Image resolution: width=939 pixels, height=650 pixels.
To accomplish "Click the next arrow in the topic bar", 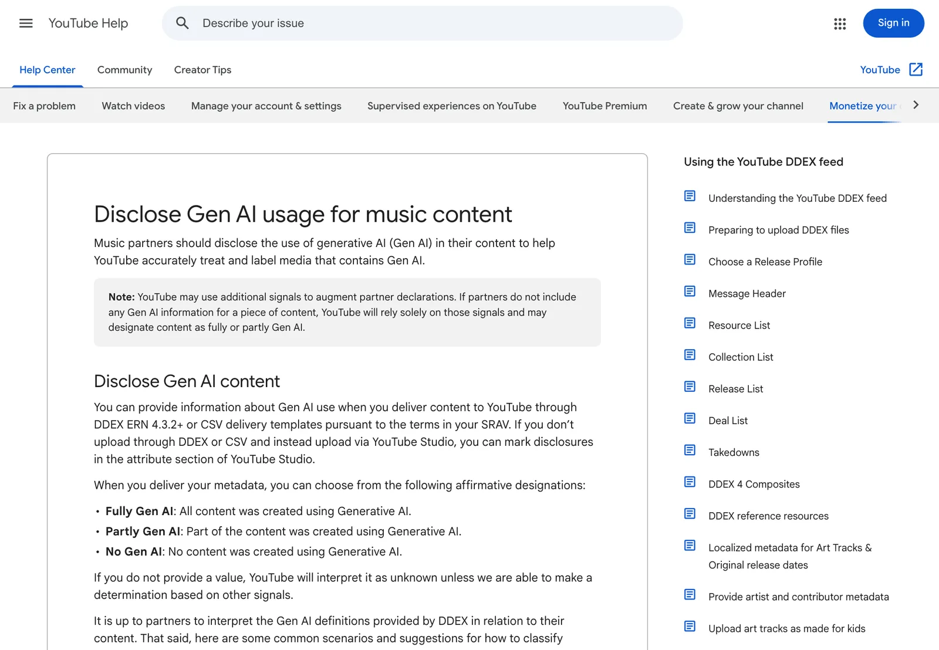I will [x=916, y=105].
